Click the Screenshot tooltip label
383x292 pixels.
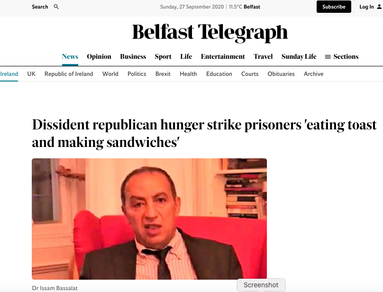point(261,285)
